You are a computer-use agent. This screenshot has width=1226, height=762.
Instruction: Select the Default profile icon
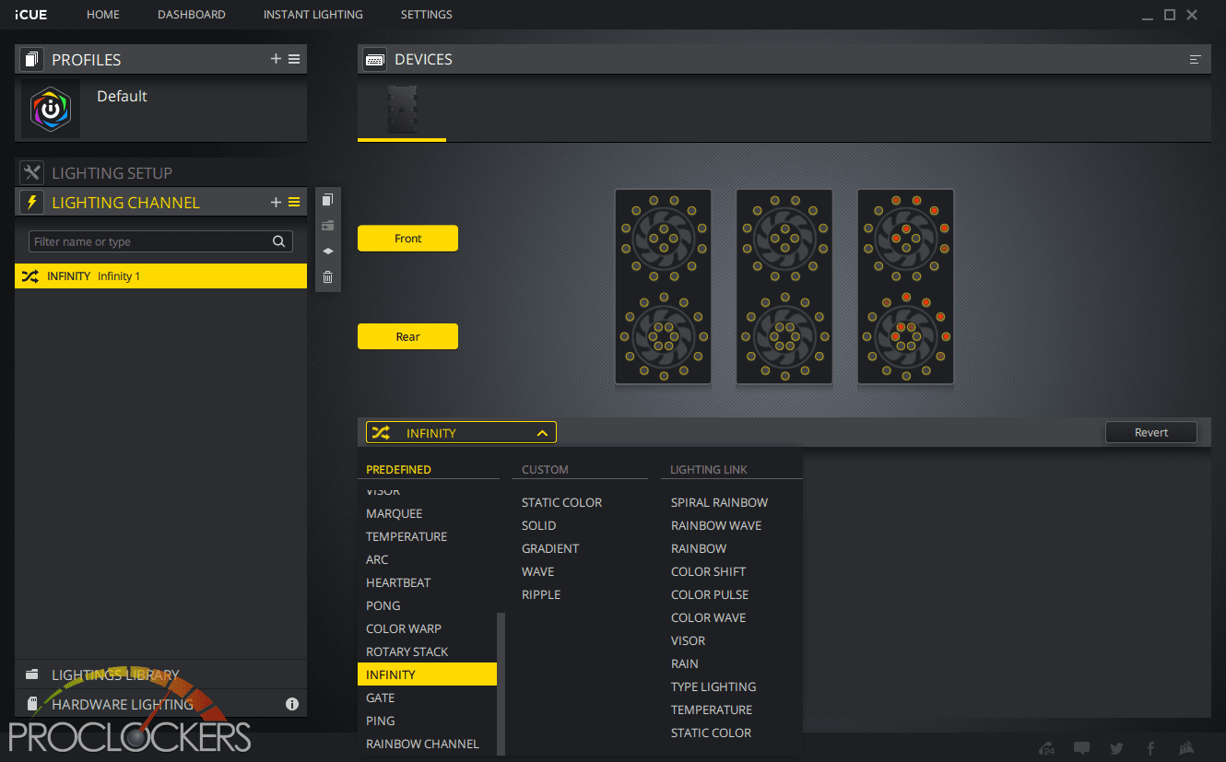[x=51, y=109]
